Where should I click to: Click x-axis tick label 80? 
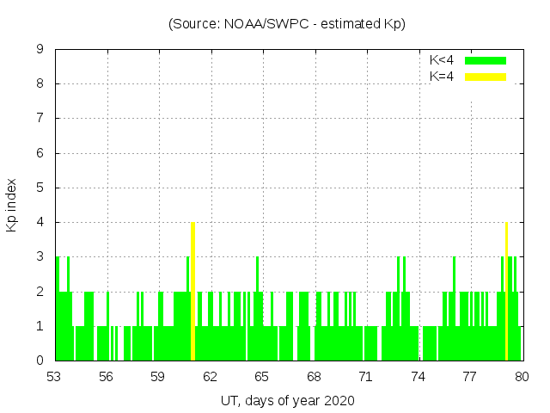522,377
